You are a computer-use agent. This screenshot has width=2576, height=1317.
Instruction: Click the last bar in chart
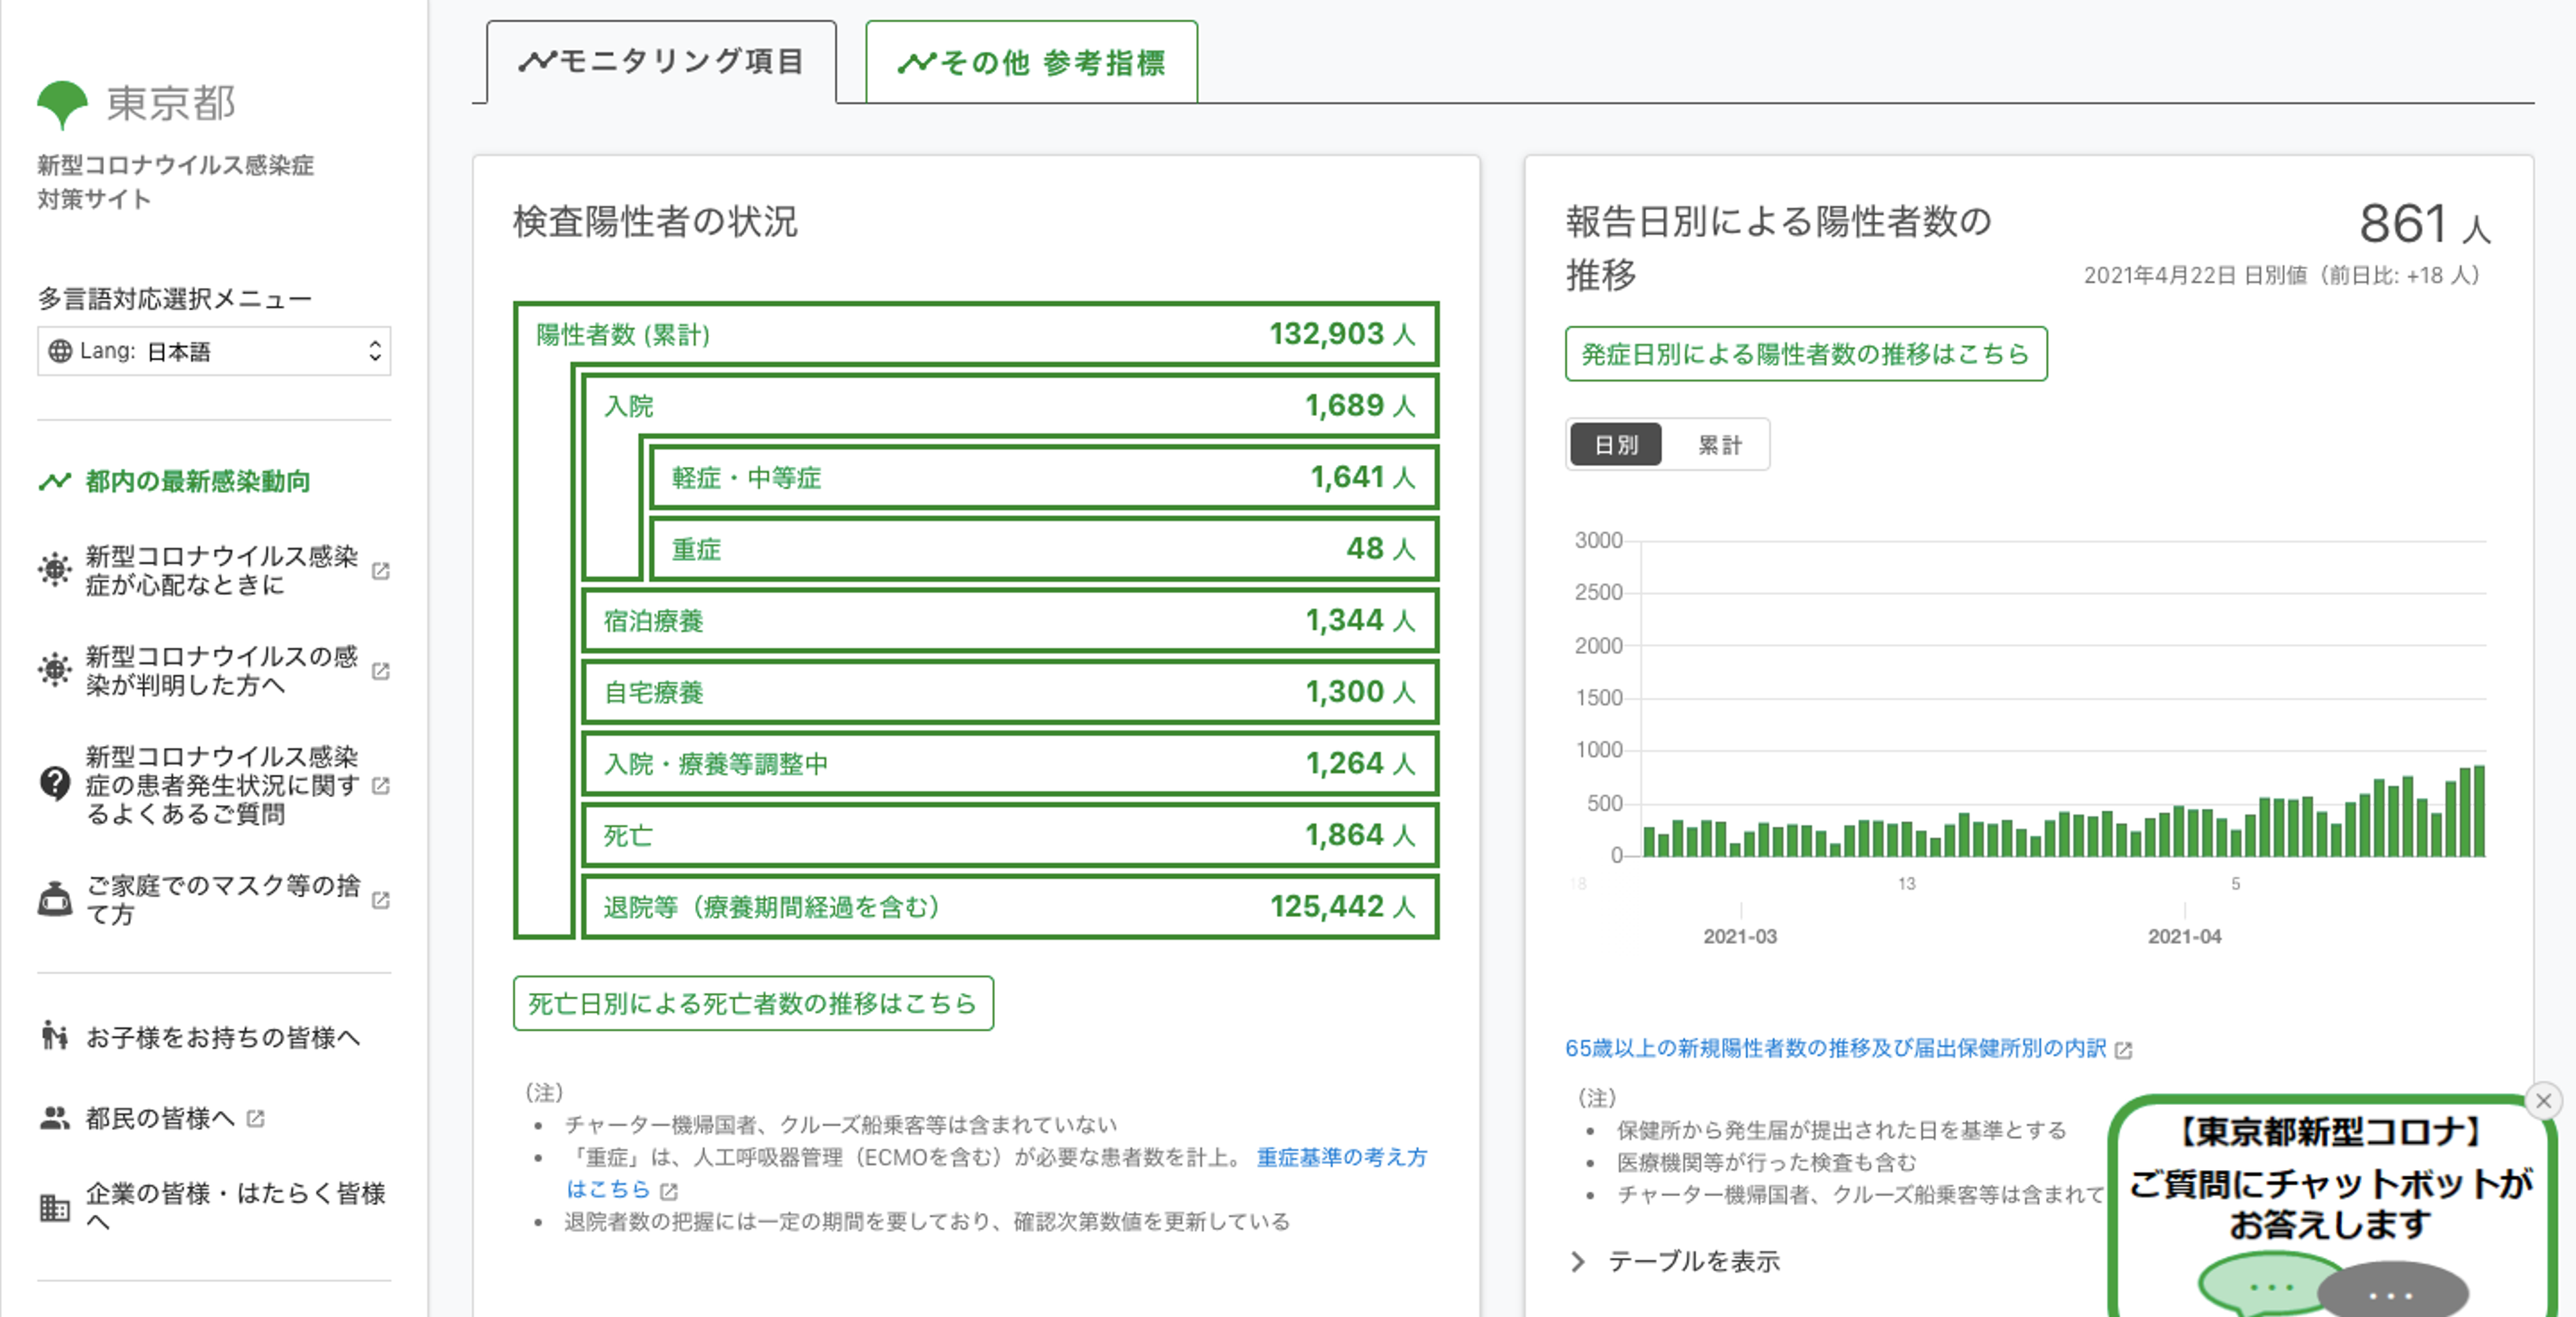click(2478, 812)
